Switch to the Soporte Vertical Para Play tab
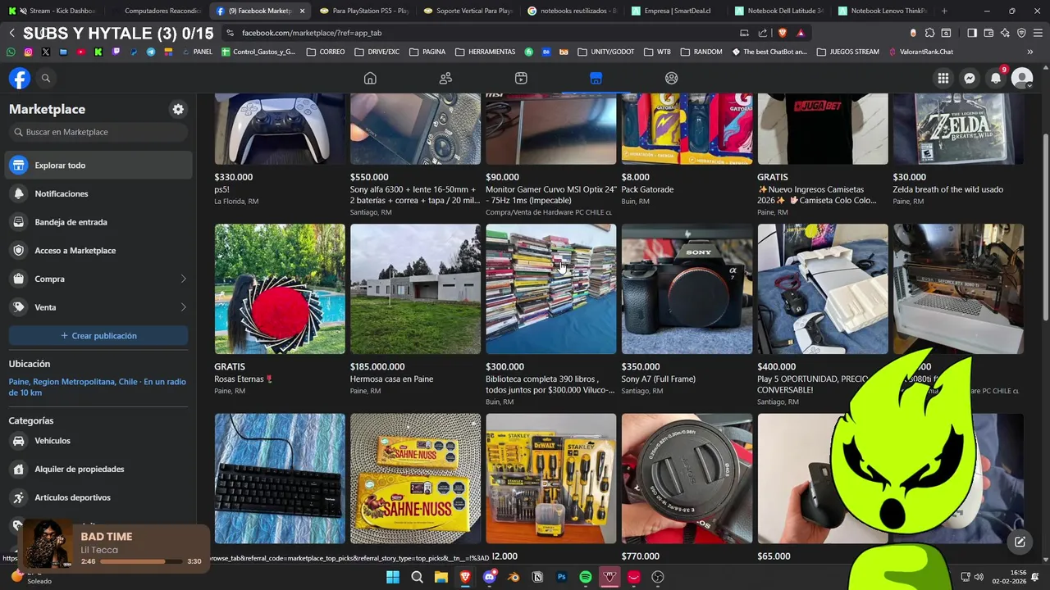Image resolution: width=1050 pixels, height=590 pixels. pyautogui.click(x=468, y=11)
